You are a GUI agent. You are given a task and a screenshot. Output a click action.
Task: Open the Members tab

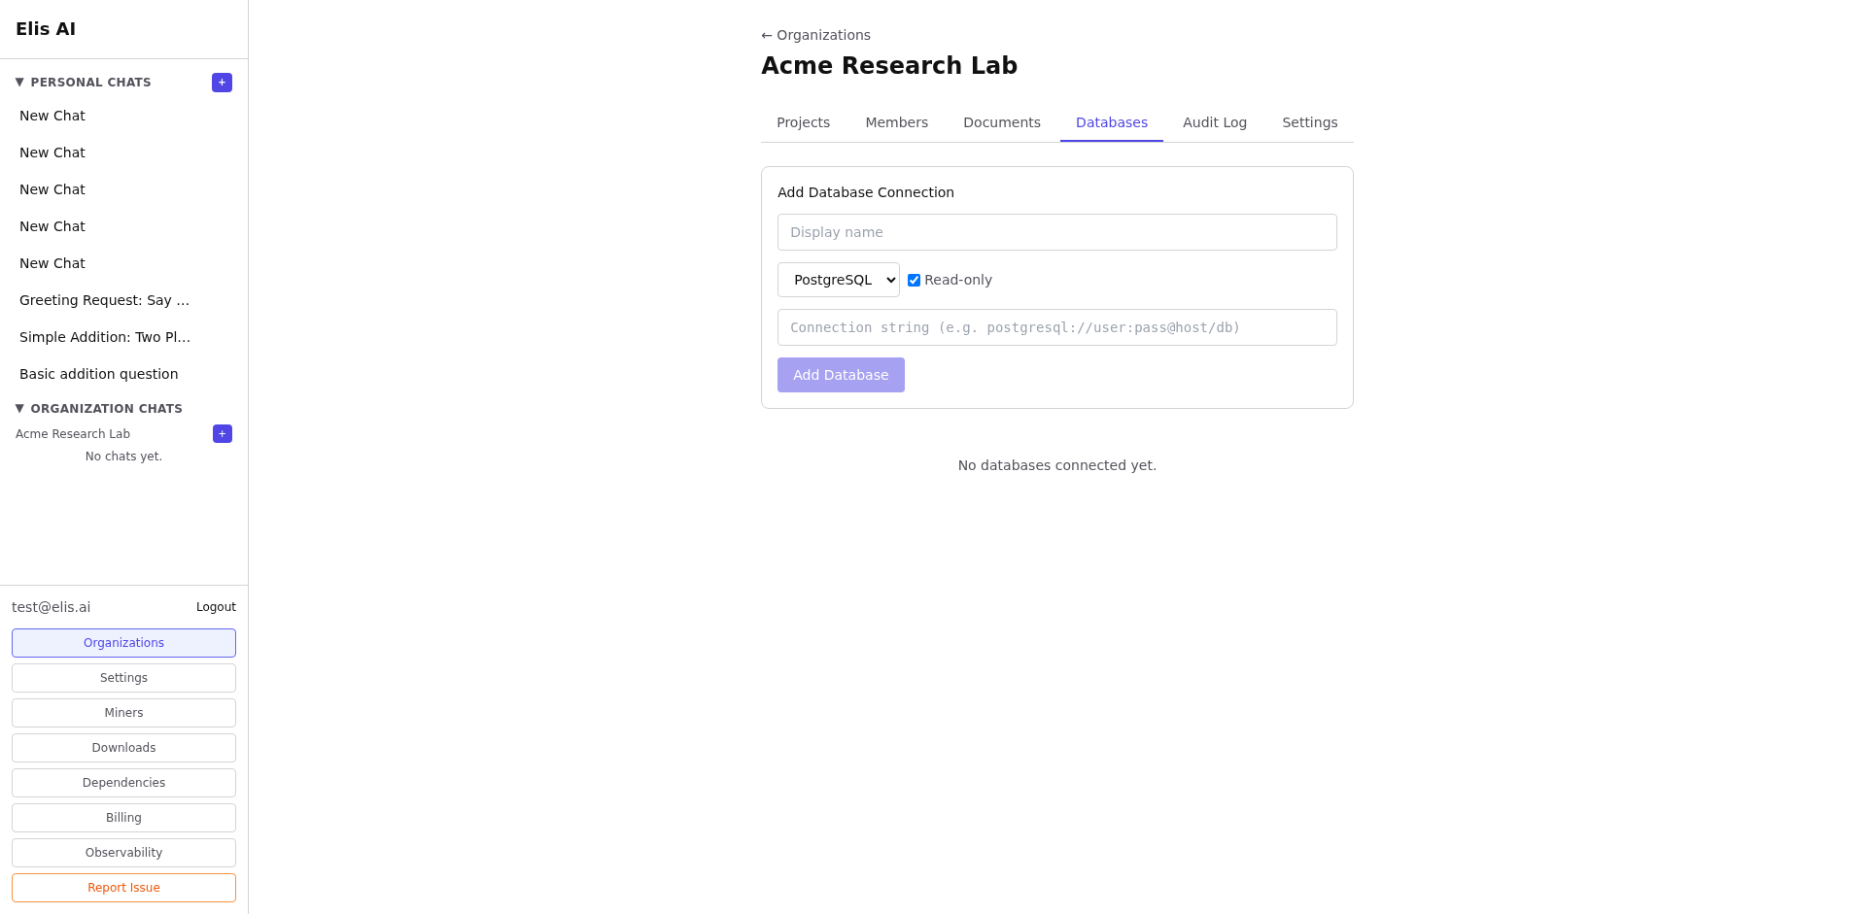[896, 122]
